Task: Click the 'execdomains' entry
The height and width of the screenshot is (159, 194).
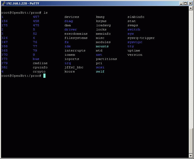Action: click(x=76, y=34)
